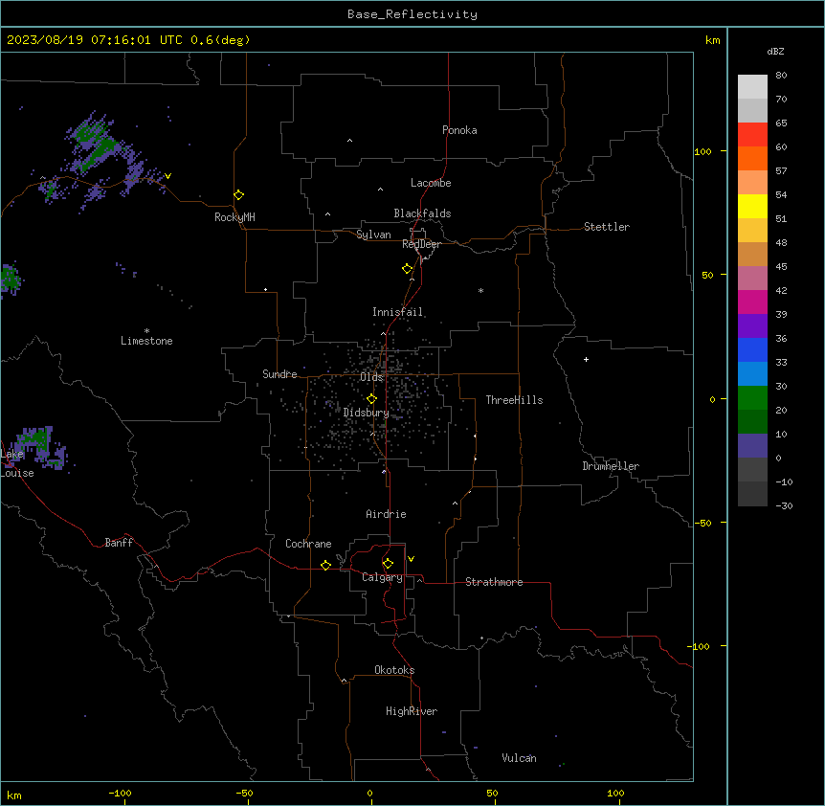Click the radar echo near Lake Louise
This screenshot has height=806, width=825.
coord(39,446)
